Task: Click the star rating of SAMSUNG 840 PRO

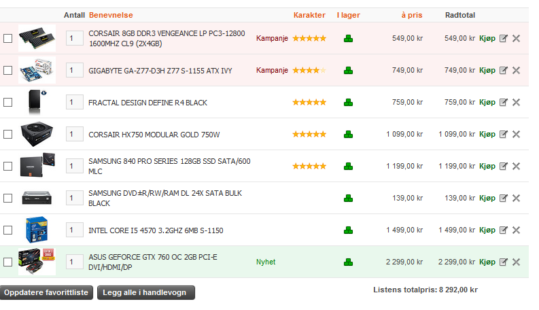Action: pos(309,166)
